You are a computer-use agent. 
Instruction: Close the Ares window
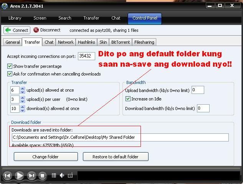point(232,6)
